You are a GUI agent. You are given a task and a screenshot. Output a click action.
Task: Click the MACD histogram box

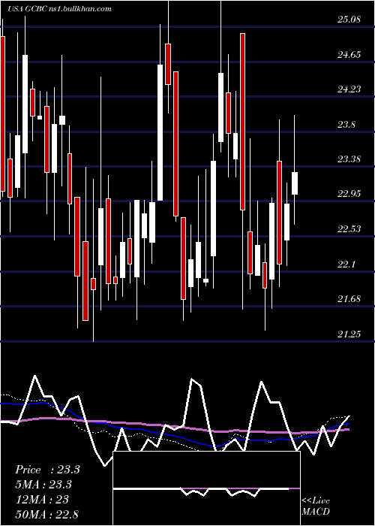[x=206, y=488]
